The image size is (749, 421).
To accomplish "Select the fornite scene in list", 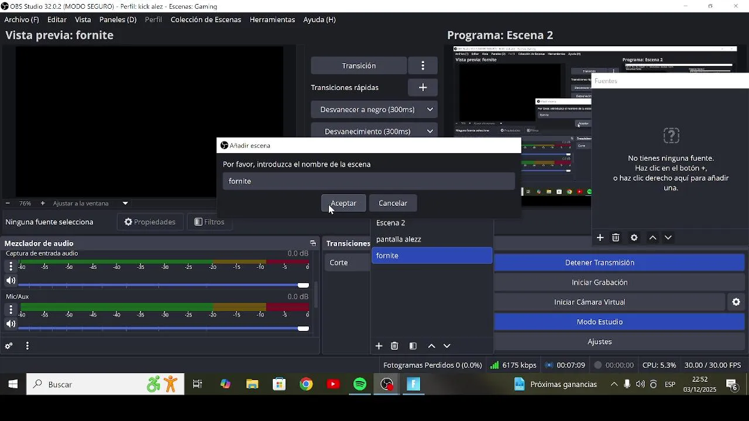I will pos(432,256).
